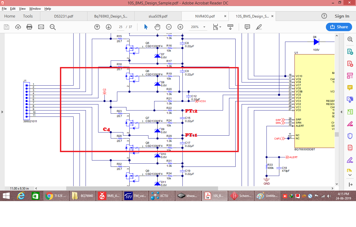
Task: Open Internet Explorer from taskbar
Action: point(21,196)
